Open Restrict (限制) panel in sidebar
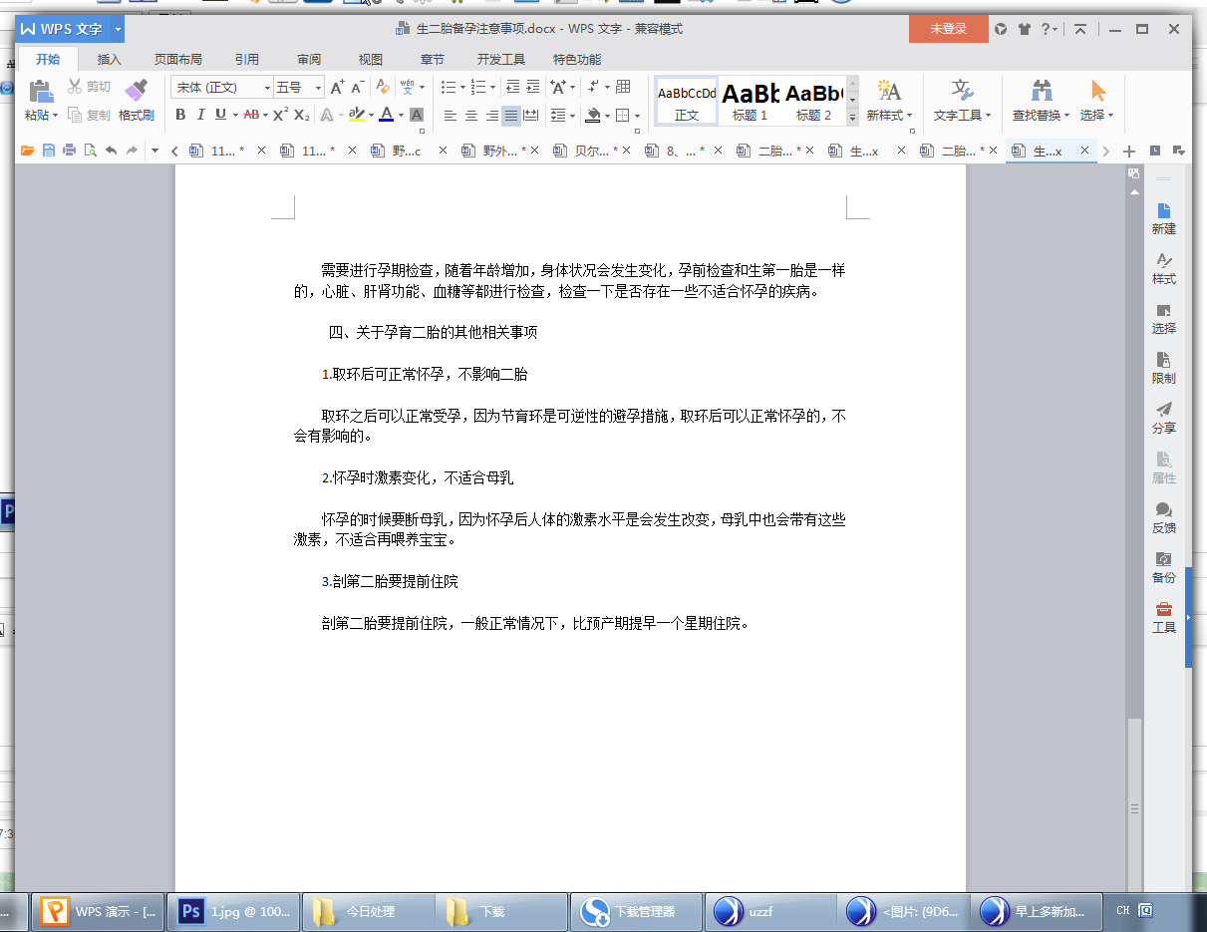This screenshot has width=1207, height=932. [1163, 368]
